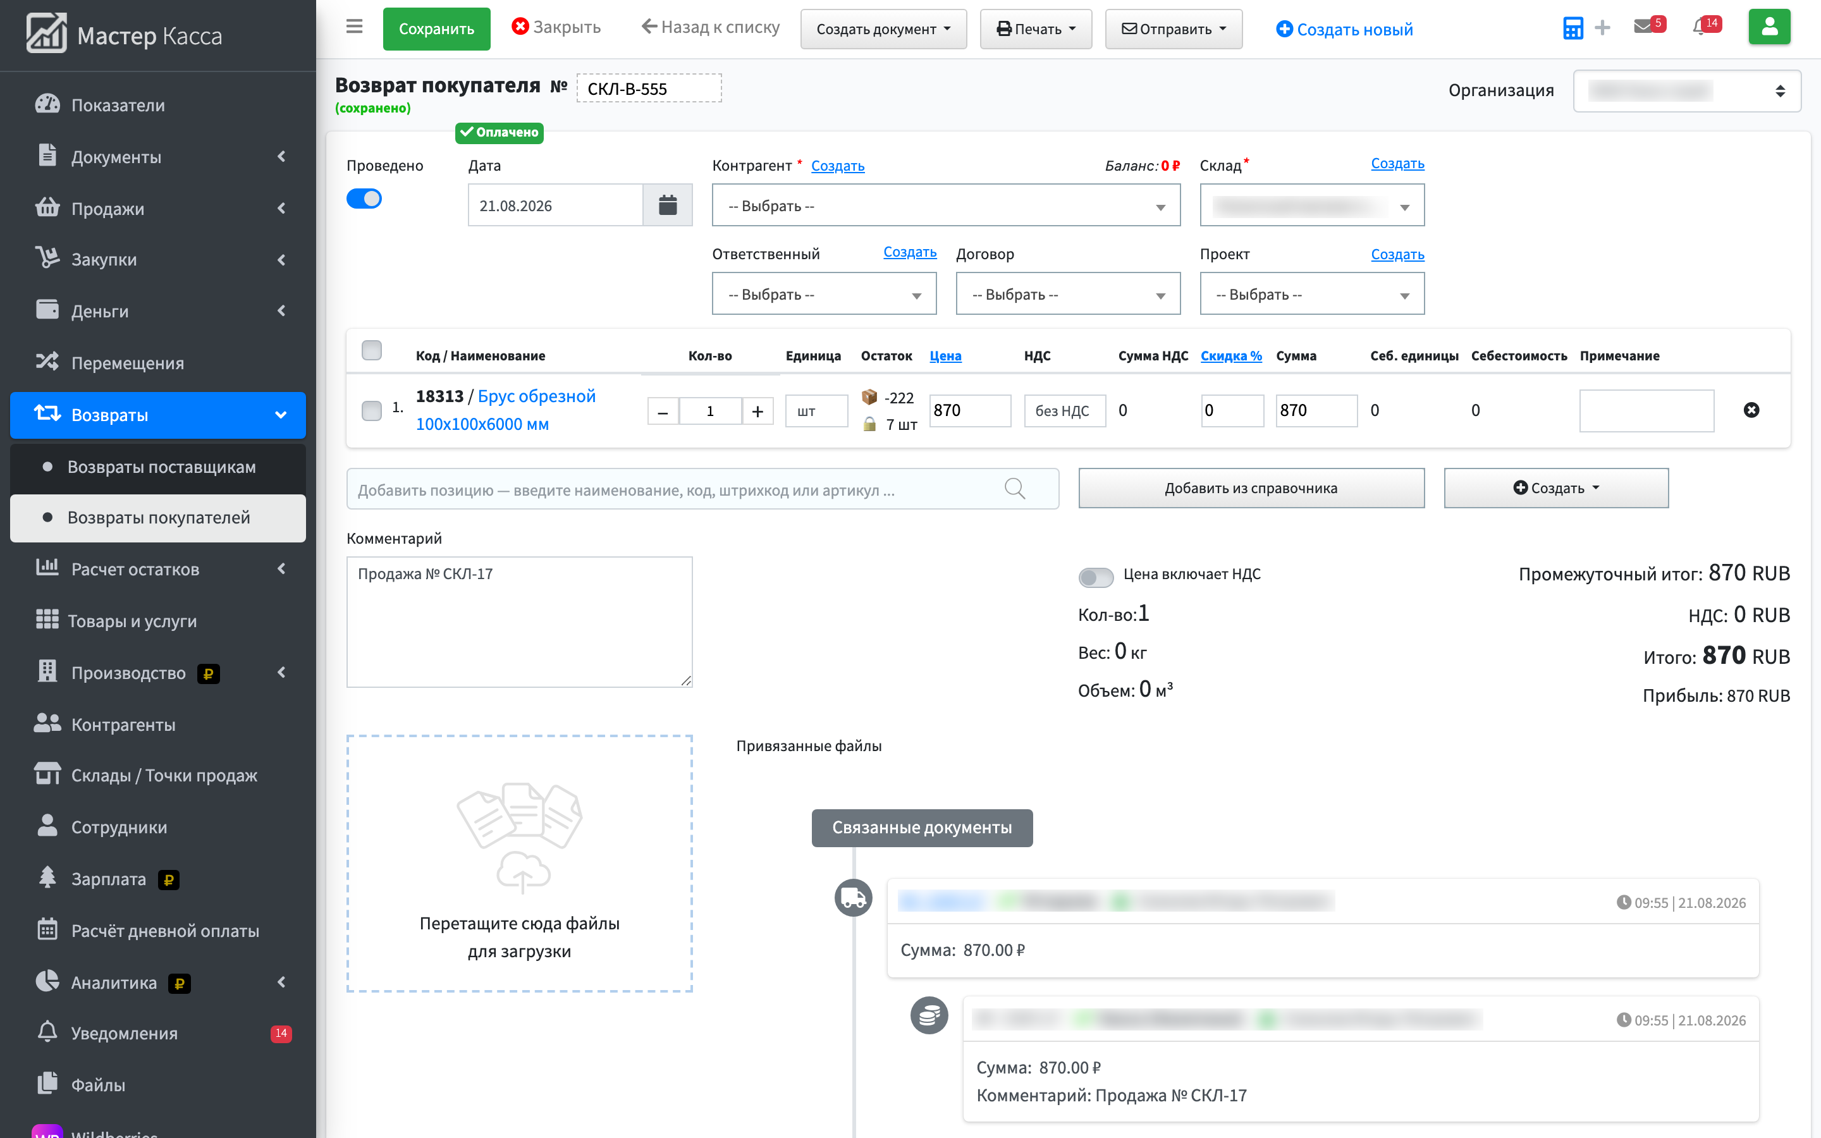The height and width of the screenshot is (1138, 1821).
Task: Click Добавить из справочника button
Action: pyautogui.click(x=1251, y=489)
